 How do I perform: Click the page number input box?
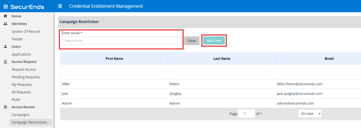click(x=246, y=114)
